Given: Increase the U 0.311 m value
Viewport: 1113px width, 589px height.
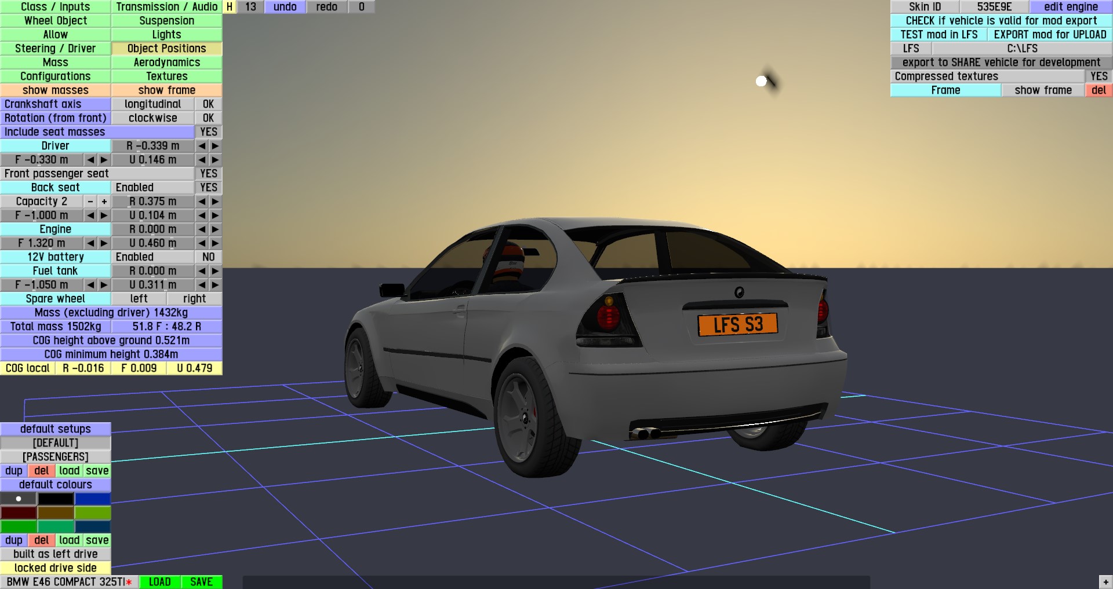Looking at the screenshot, I should 216,285.
